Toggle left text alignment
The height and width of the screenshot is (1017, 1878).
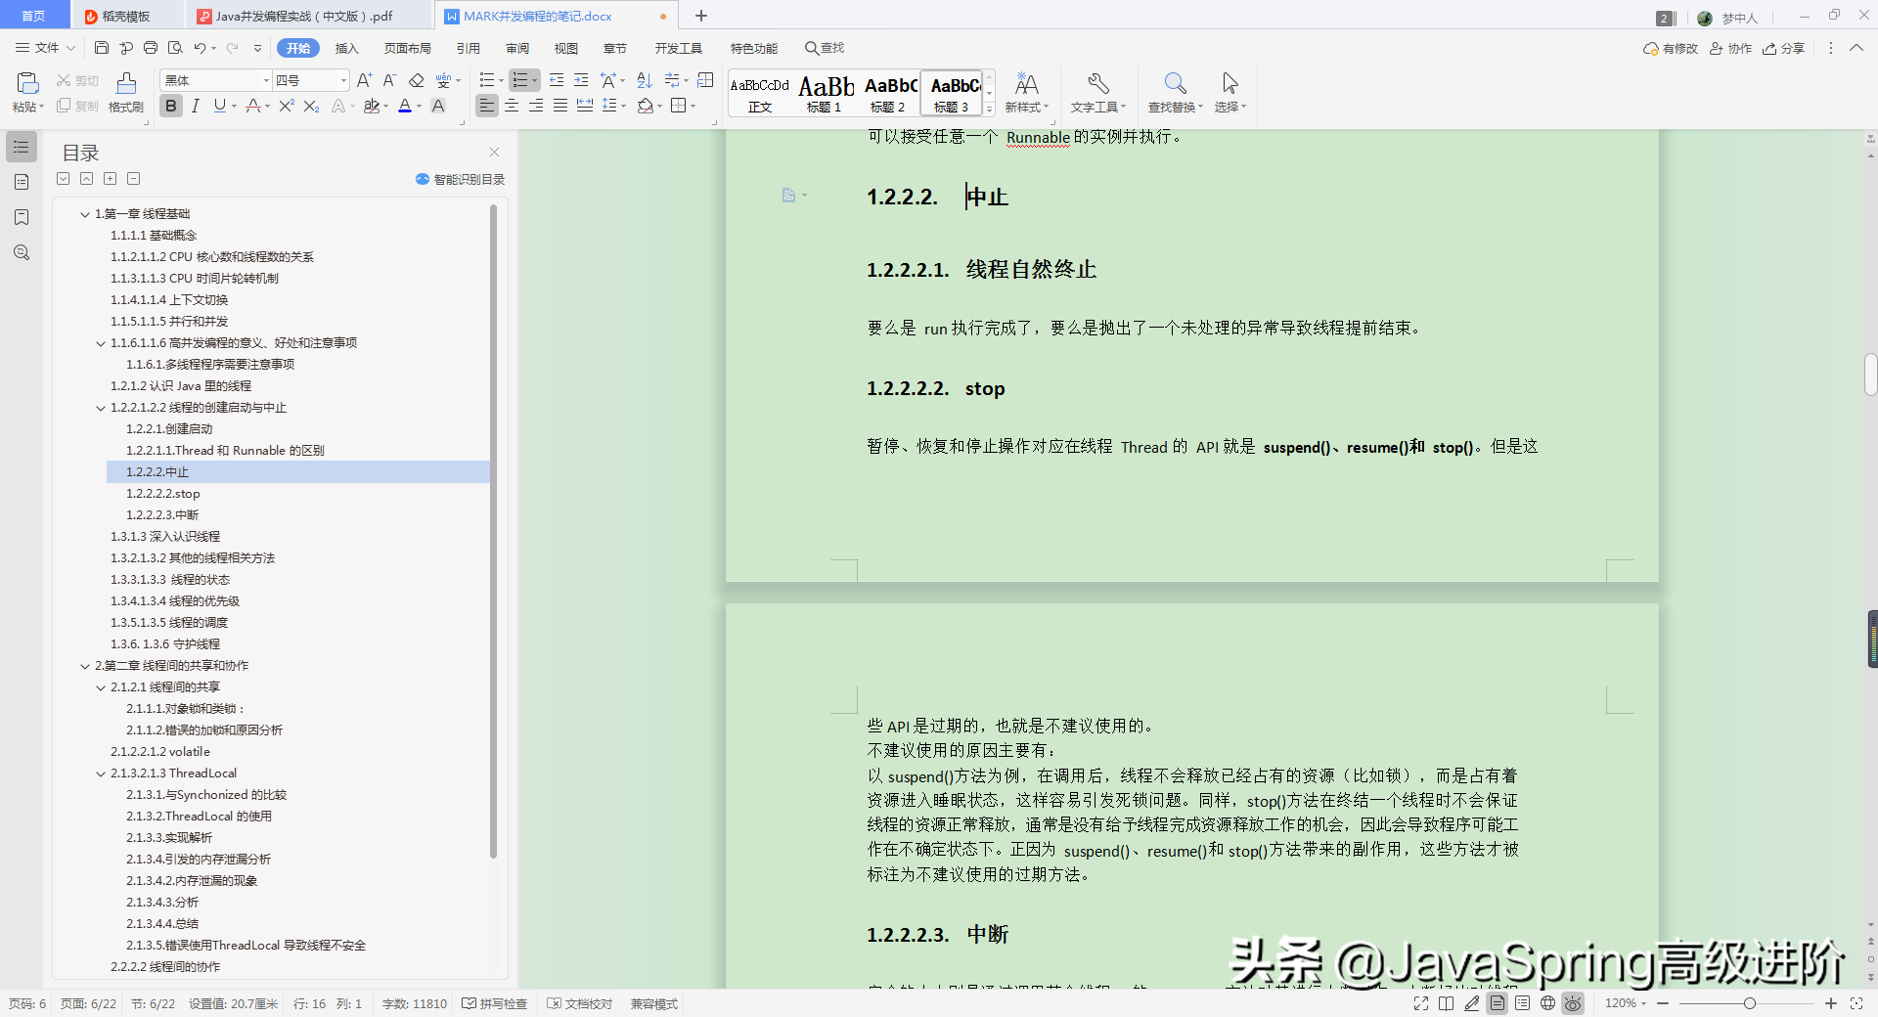click(487, 106)
